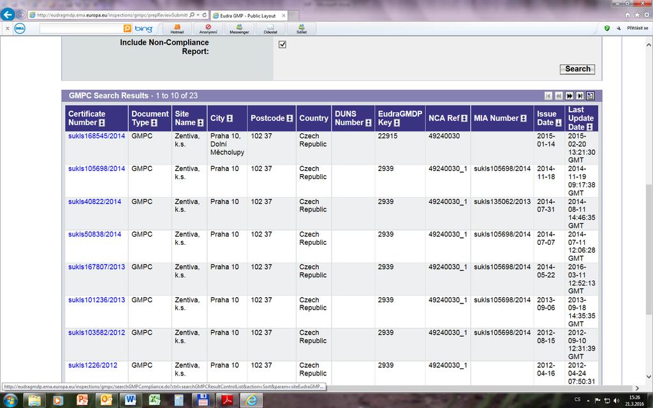This screenshot has height=408, width=653.
Task: Sort by NCA Ref column
Action: click(x=464, y=118)
